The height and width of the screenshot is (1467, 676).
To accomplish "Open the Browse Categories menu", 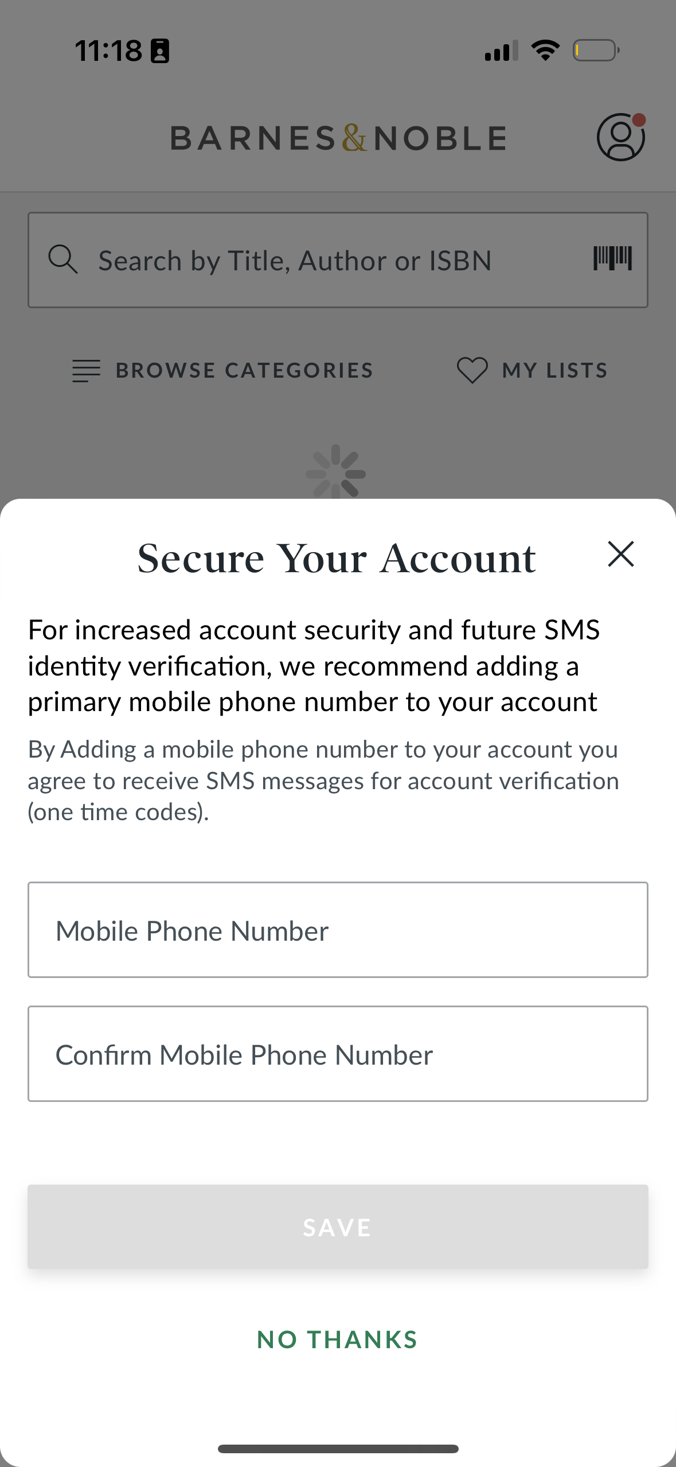I will [222, 370].
